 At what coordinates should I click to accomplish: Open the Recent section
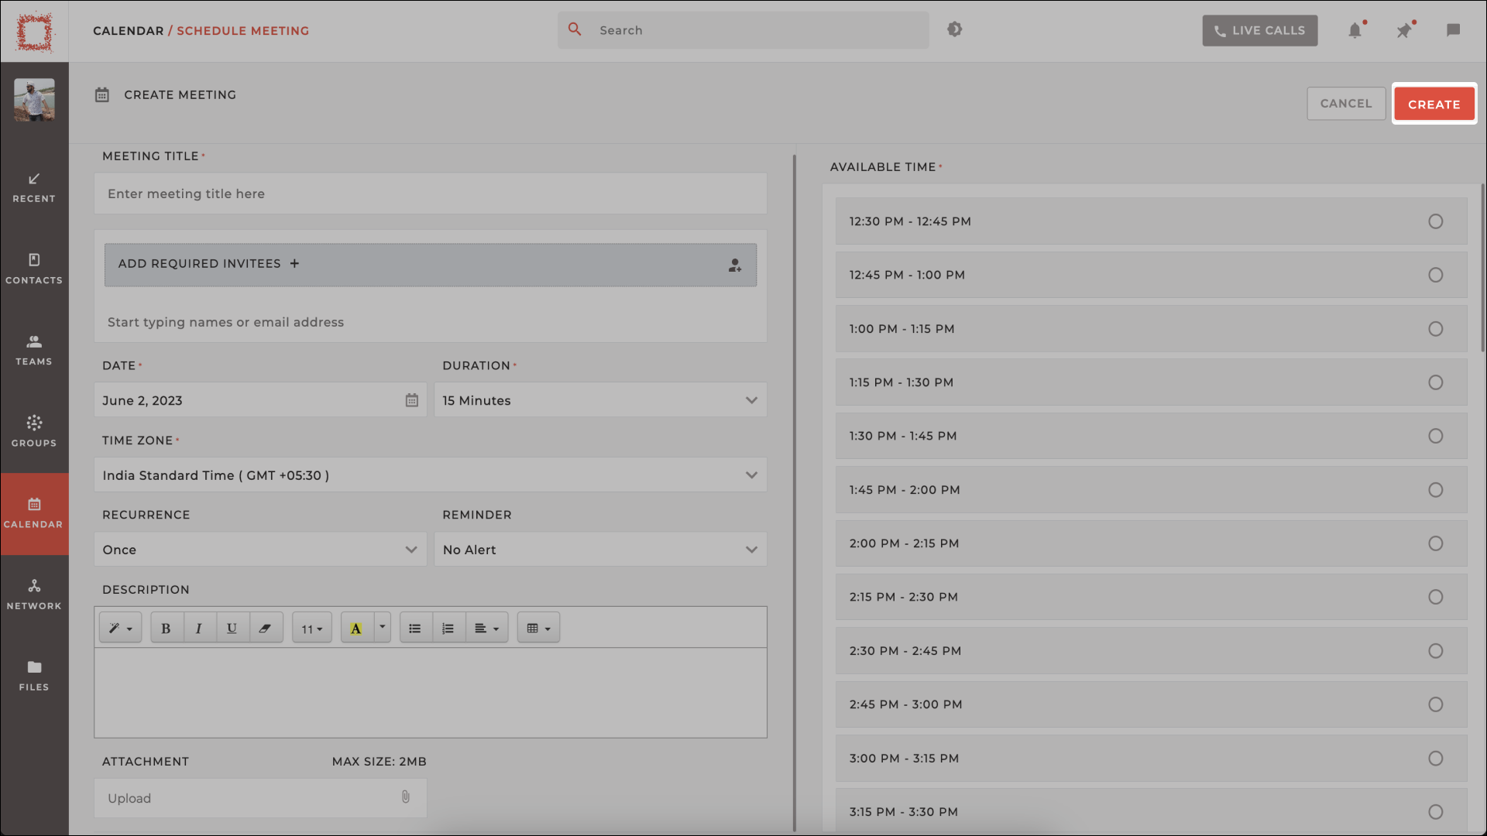click(x=34, y=188)
